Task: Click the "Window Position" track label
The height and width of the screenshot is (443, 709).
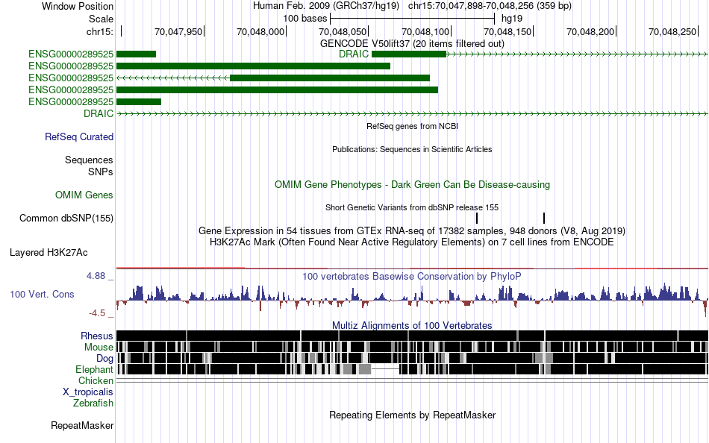Action: click(x=78, y=6)
